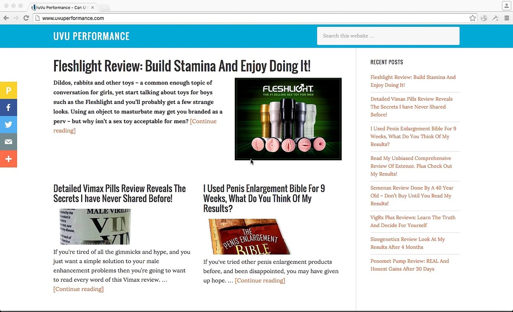Open Penis Enlargement Bible article headline
Image resolution: width=513 pixels, height=312 pixels.
[264, 198]
